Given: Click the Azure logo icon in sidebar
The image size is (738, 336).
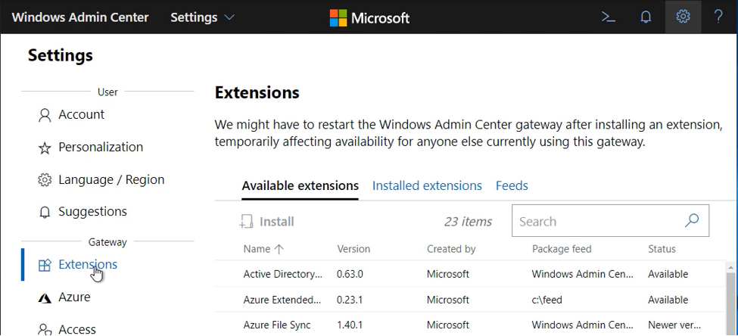Looking at the screenshot, I should pyautogui.click(x=45, y=297).
